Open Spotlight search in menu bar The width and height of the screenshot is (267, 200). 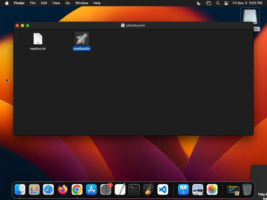coord(218,3)
